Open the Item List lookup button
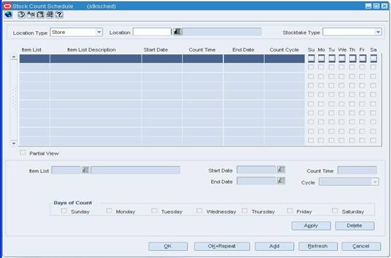 pyautogui.click(x=85, y=170)
